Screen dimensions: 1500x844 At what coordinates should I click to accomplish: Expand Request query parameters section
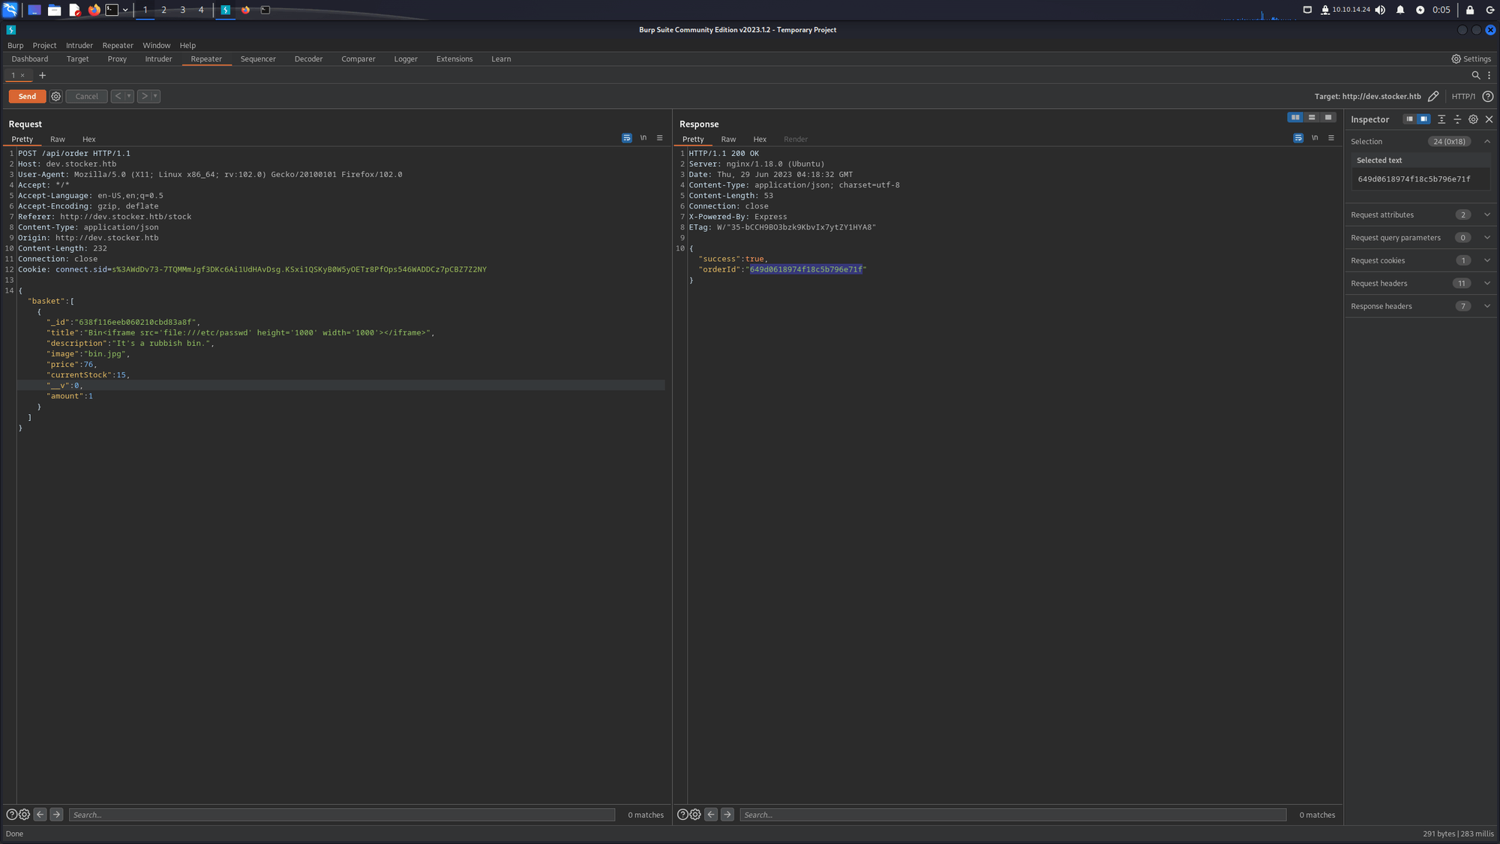coord(1487,238)
